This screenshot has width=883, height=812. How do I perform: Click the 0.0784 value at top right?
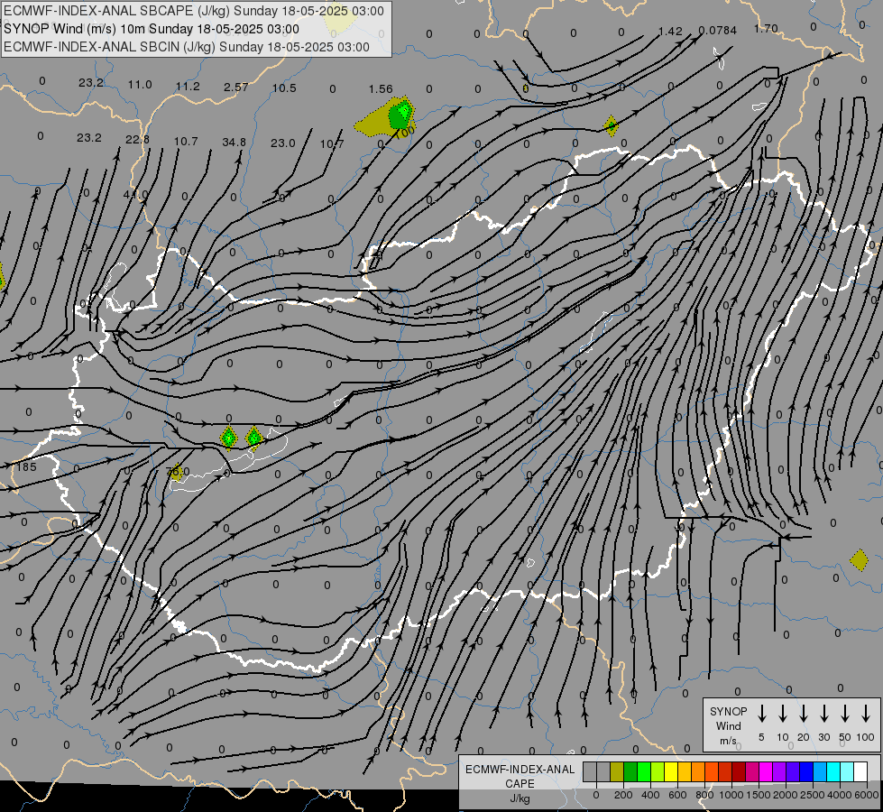[x=717, y=31]
